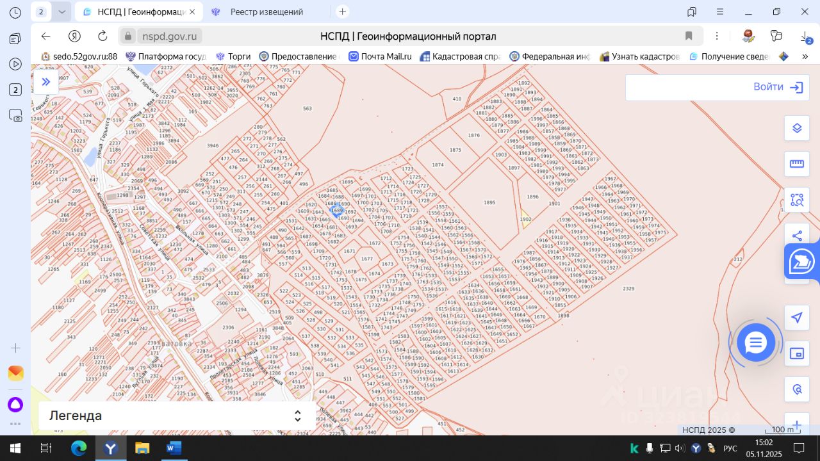Image resolution: width=820 pixels, height=461 pixels.
Task: Open the map layers panel
Action: pos(797,128)
